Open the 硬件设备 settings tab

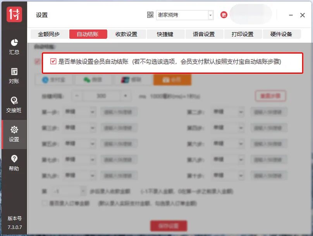[282, 34]
